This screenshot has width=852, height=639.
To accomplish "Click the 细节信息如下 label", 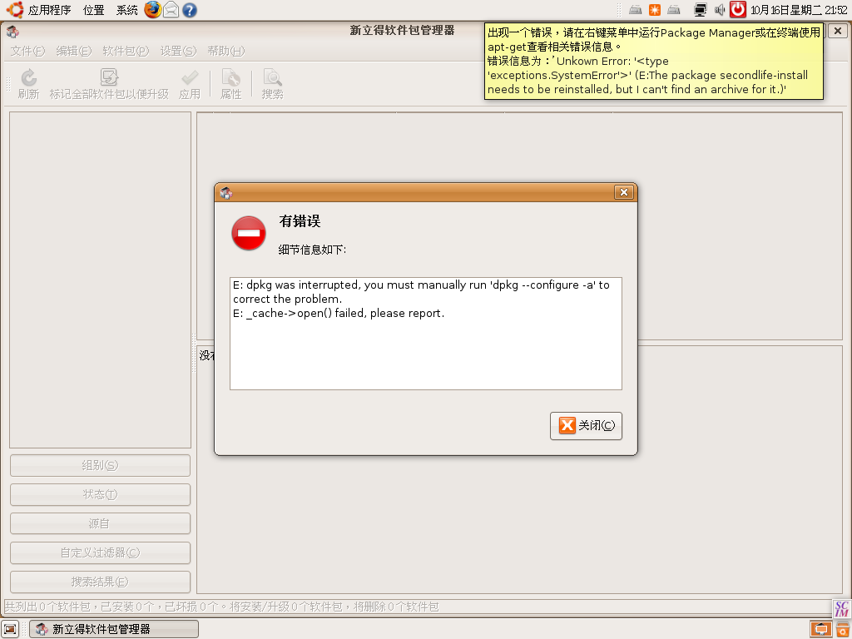I will pyautogui.click(x=313, y=250).
